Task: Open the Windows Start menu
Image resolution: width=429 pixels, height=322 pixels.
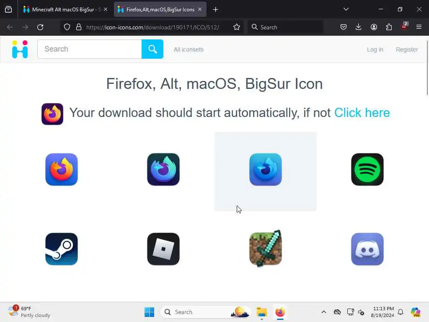Action: pos(150,312)
